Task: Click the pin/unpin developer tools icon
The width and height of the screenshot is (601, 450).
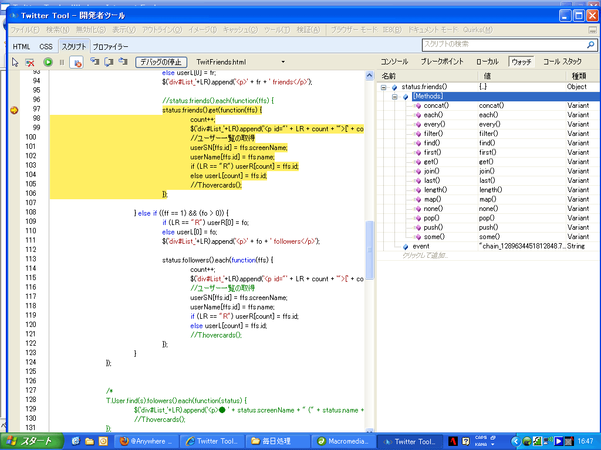Action: pyautogui.click(x=593, y=30)
